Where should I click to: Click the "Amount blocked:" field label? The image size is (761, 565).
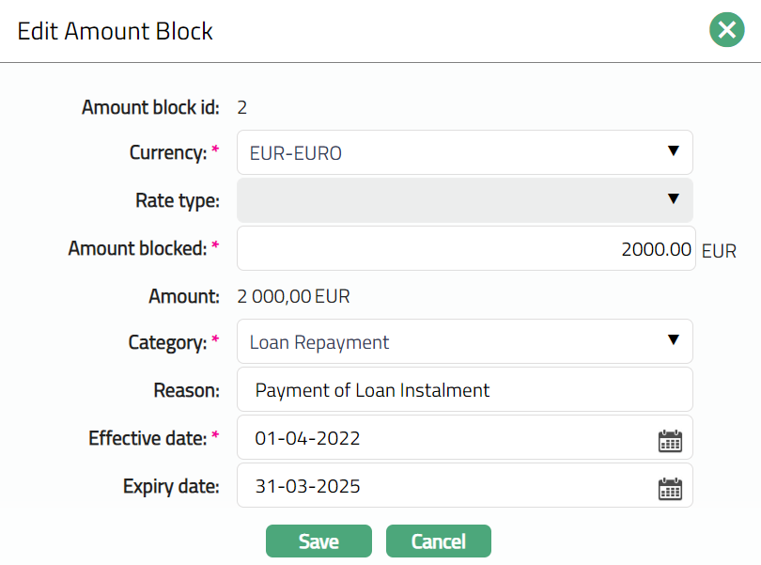(136, 248)
